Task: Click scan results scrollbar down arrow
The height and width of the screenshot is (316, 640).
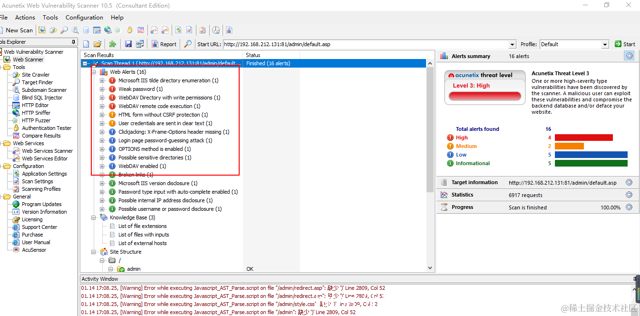Action: coord(430,268)
